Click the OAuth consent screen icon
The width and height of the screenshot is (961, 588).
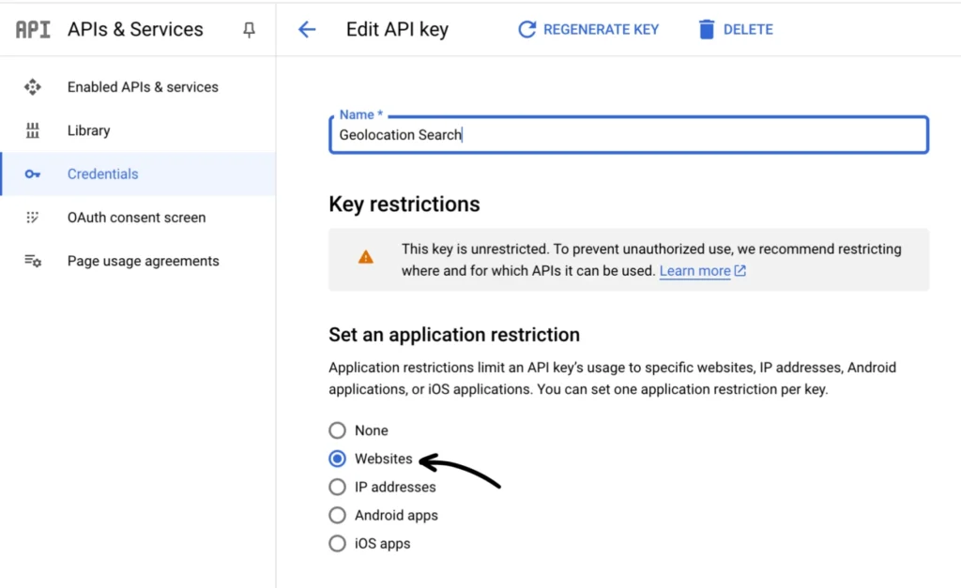click(x=33, y=218)
